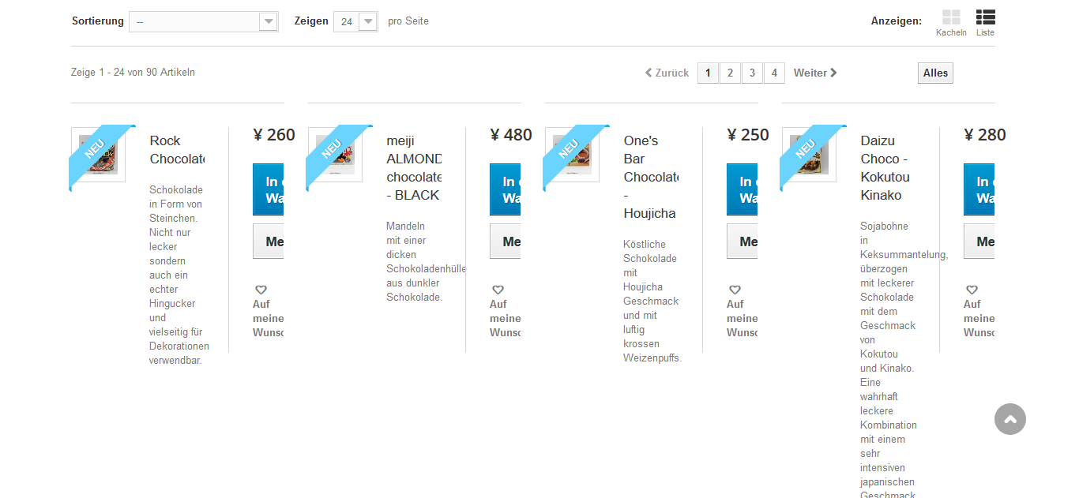The width and height of the screenshot is (1079, 498).
Task: Add Daizu Choco to cart
Action: coord(979,189)
